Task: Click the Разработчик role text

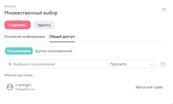Action: click(25, 89)
